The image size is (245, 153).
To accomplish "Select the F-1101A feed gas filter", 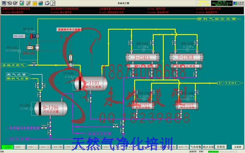I will [142, 58].
